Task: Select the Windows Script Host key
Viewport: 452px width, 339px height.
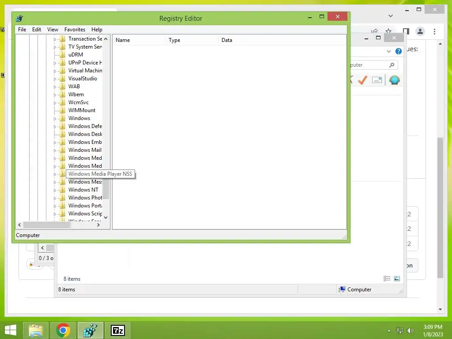Action: (85, 214)
